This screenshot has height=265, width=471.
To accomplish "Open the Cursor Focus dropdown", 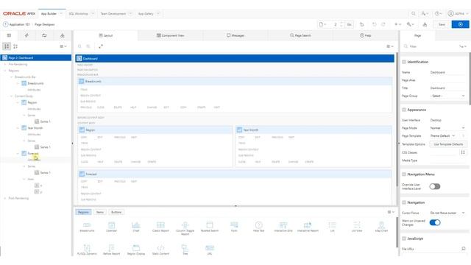I will pyautogui.click(x=447, y=213).
